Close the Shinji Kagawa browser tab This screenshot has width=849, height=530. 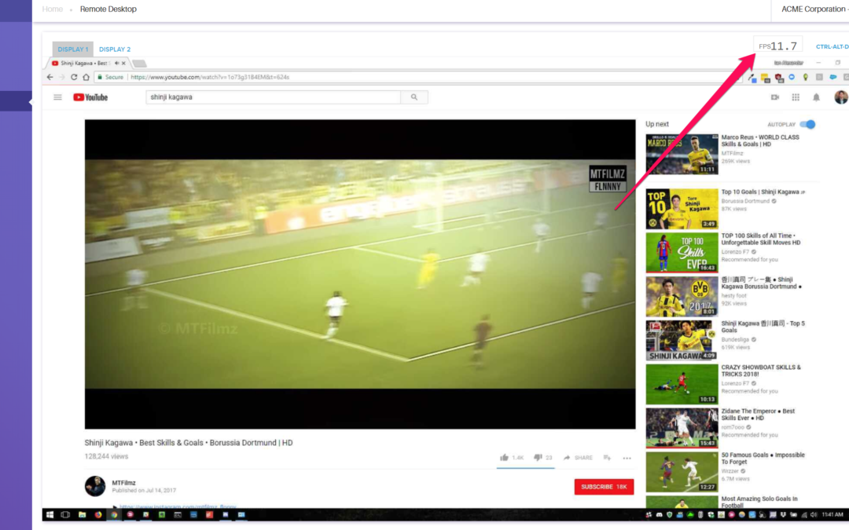(123, 64)
